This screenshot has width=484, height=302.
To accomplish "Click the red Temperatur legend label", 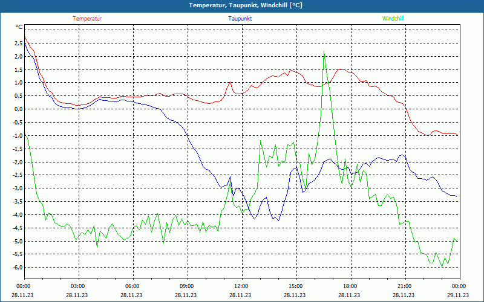I will pyautogui.click(x=87, y=19).
